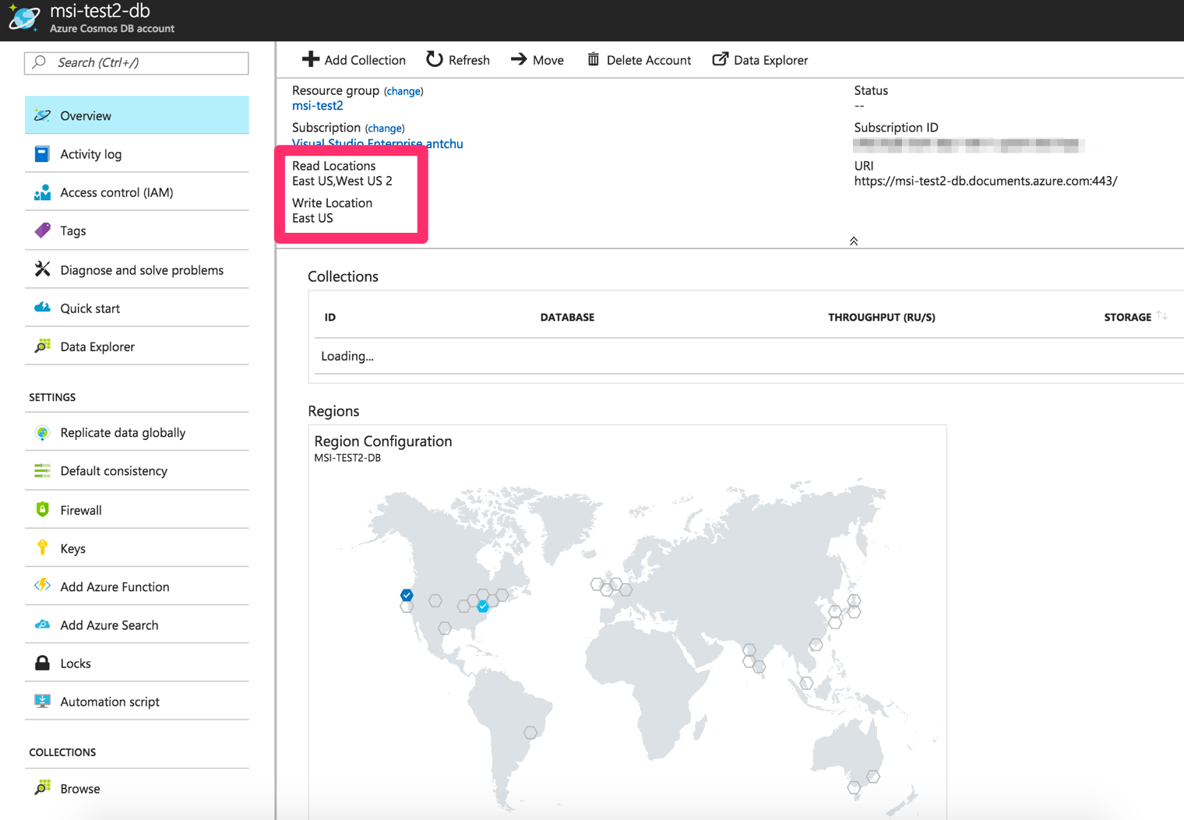Click the Quick start cloud icon
The height and width of the screenshot is (820, 1184).
coord(42,308)
